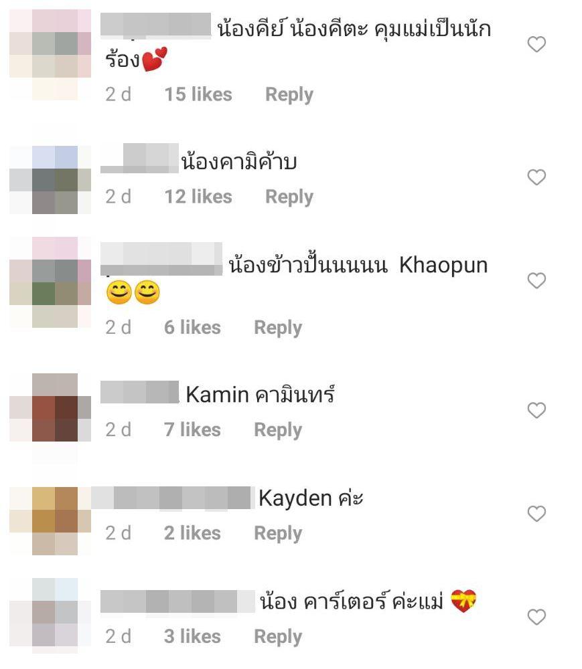Reply to the 3 likes comment

click(x=277, y=637)
